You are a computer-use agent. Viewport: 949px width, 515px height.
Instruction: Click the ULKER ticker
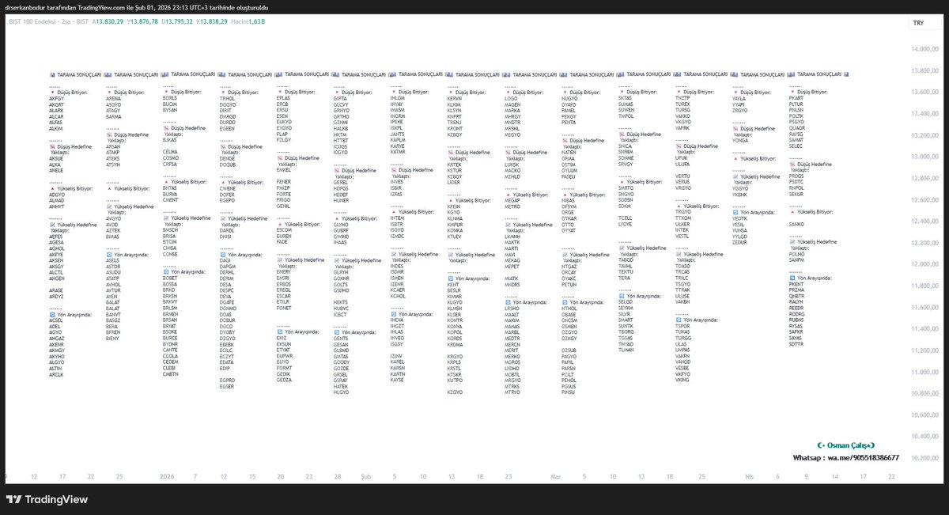pos(683,224)
